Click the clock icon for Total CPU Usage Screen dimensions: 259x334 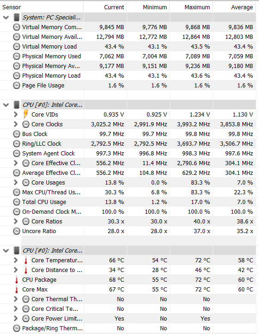click(17, 202)
